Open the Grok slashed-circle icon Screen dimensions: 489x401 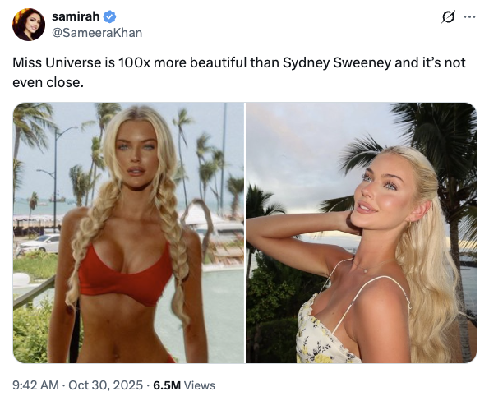(x=448, y=16)
